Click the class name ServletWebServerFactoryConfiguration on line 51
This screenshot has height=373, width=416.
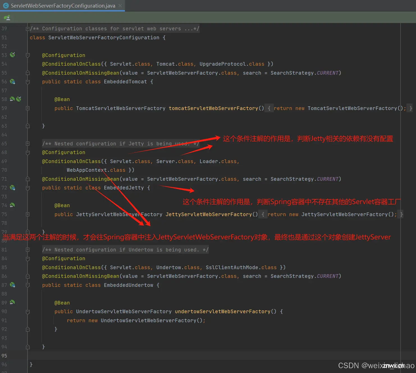tap(104, 38)
